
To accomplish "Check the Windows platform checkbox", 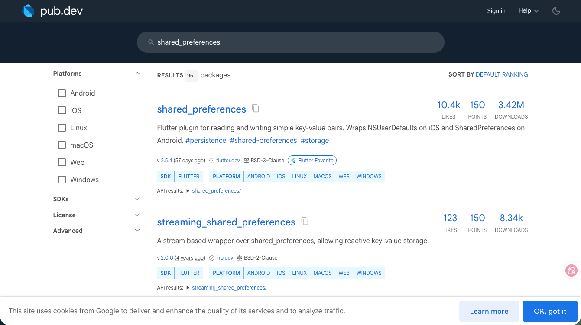I will [x=62, y=180].
